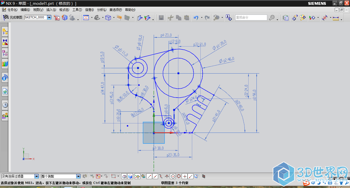Click the Save disk icon
Viewport: 350px width, 188px height.
pos(161,18)
